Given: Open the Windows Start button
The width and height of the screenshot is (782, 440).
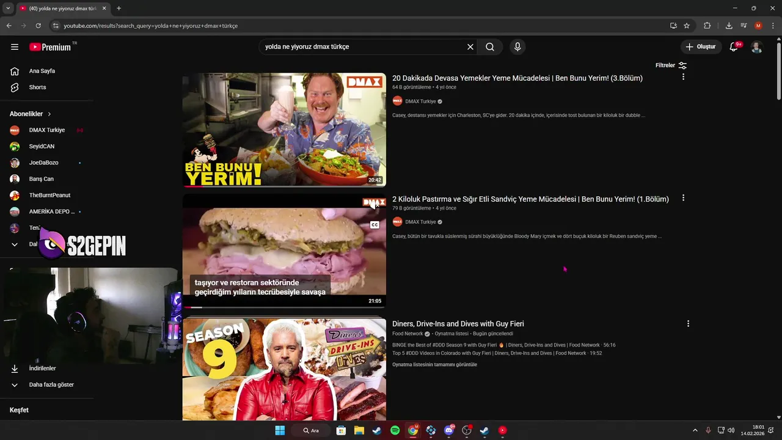Looking at the screenshot, I should (280, 430).
